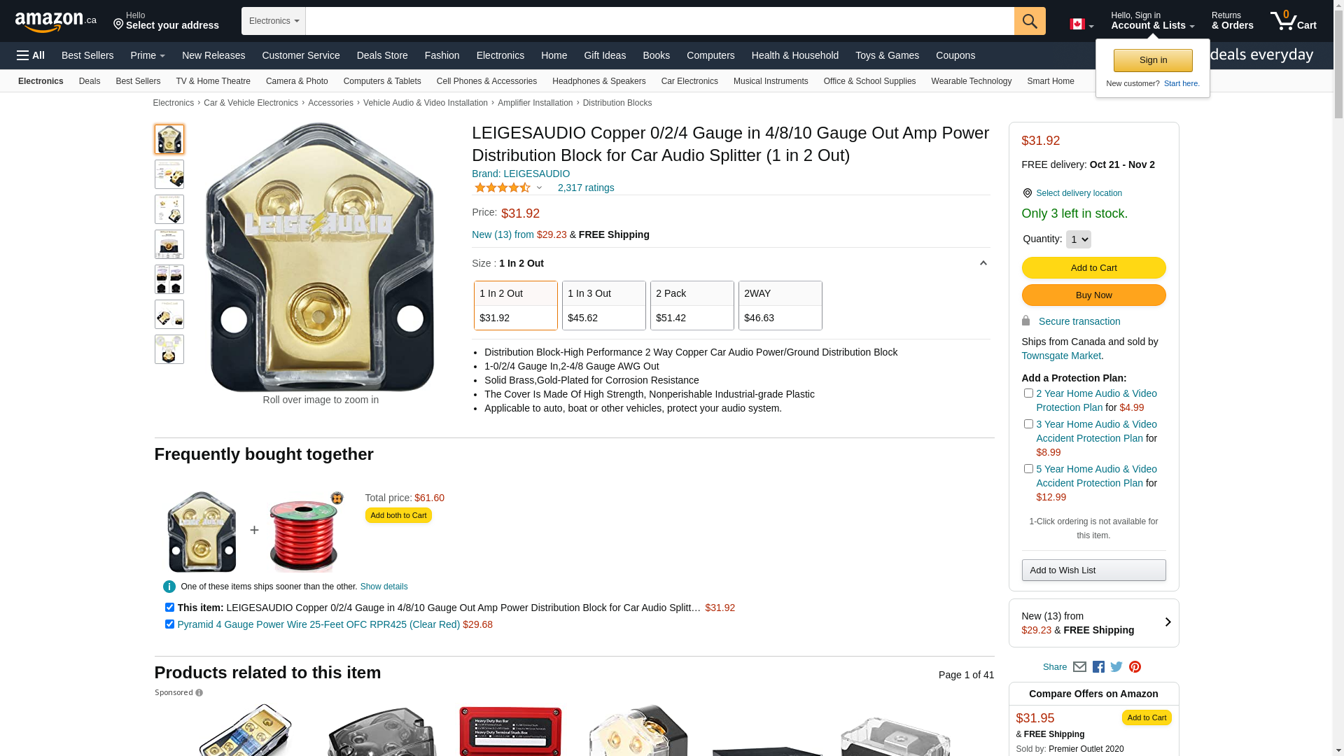
Task: Collapse the Size options chevron
Action: pyautogui.click(x=983, y=263)
